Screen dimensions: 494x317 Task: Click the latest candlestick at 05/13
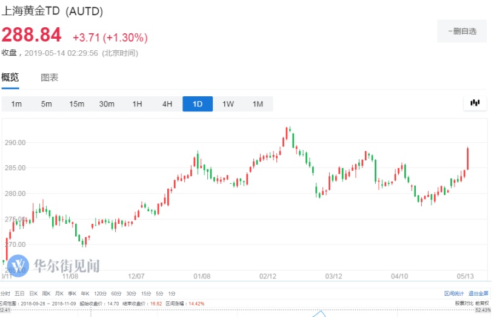coord(468,158)
